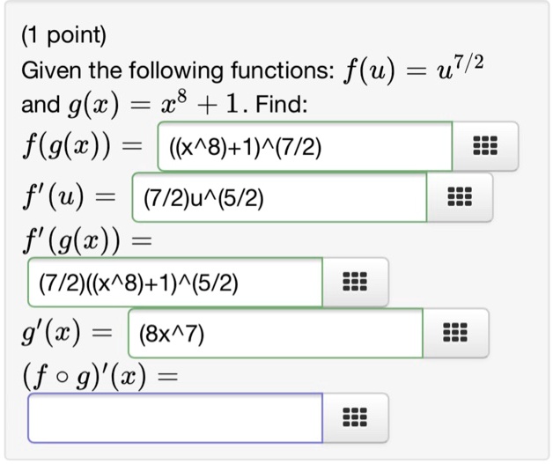
Task: Open equation editor beside the f(g(x)) answer
Action: click(x=485, y=145)
